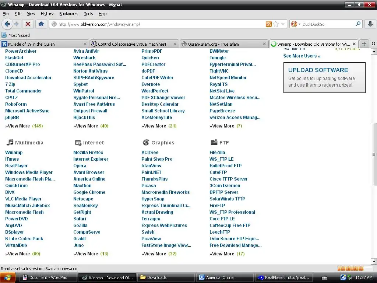
Task: Bookmark this page with the star icon
Action: (x=276, y=24)
